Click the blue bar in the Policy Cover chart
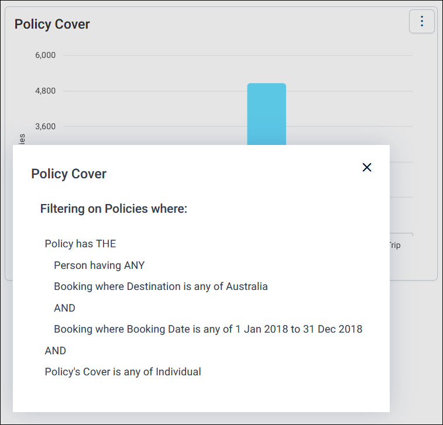 pos(266,114)
